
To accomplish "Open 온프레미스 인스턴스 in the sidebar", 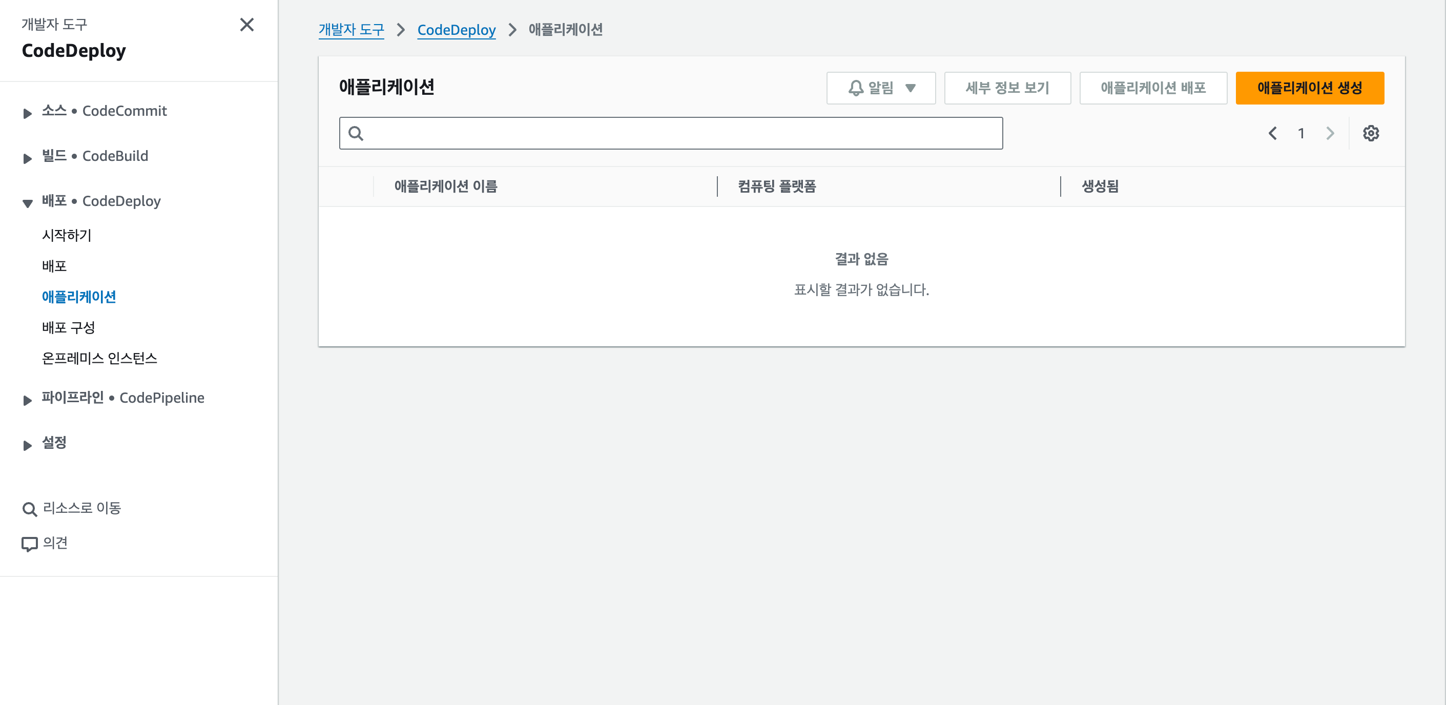I will tap(99, 358).
